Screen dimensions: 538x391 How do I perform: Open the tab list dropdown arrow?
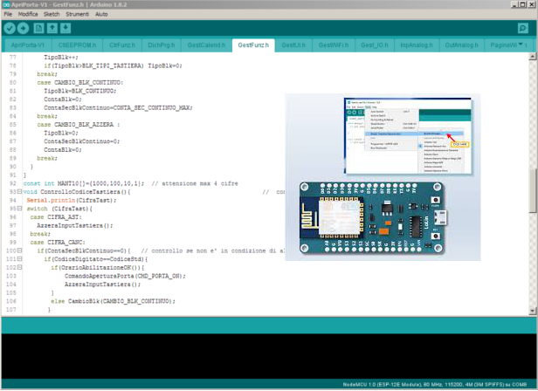point(521,45)
